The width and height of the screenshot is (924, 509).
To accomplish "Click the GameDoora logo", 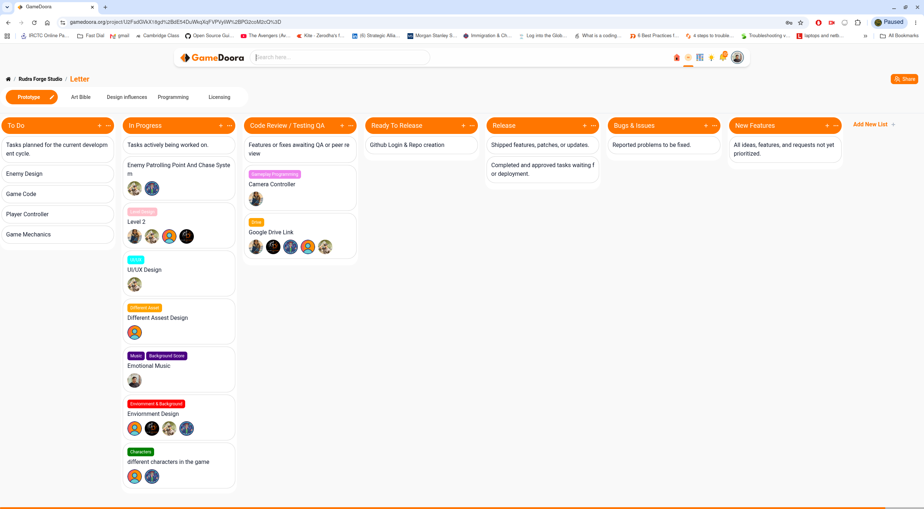I will pos(212,58).
